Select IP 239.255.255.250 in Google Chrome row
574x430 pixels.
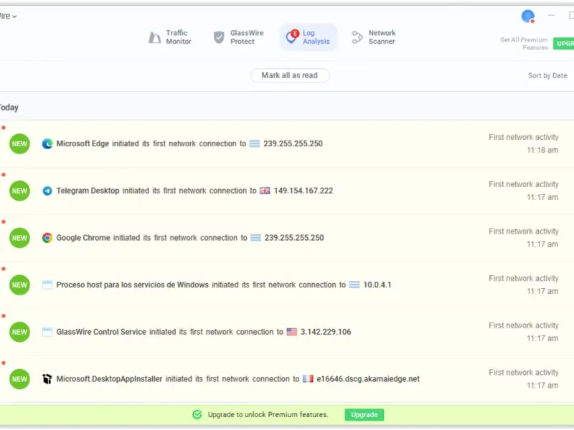click(294, 238)
